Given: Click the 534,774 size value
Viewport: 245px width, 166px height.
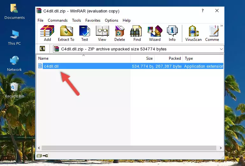Looking at the screenshot, I should pos(142,66).
